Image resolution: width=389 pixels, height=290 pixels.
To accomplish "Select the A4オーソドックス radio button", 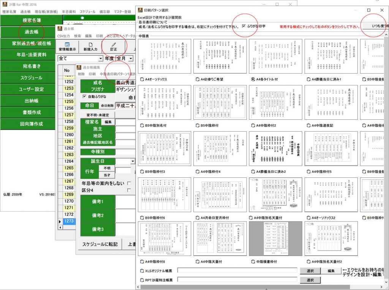I will coord(142,79).
